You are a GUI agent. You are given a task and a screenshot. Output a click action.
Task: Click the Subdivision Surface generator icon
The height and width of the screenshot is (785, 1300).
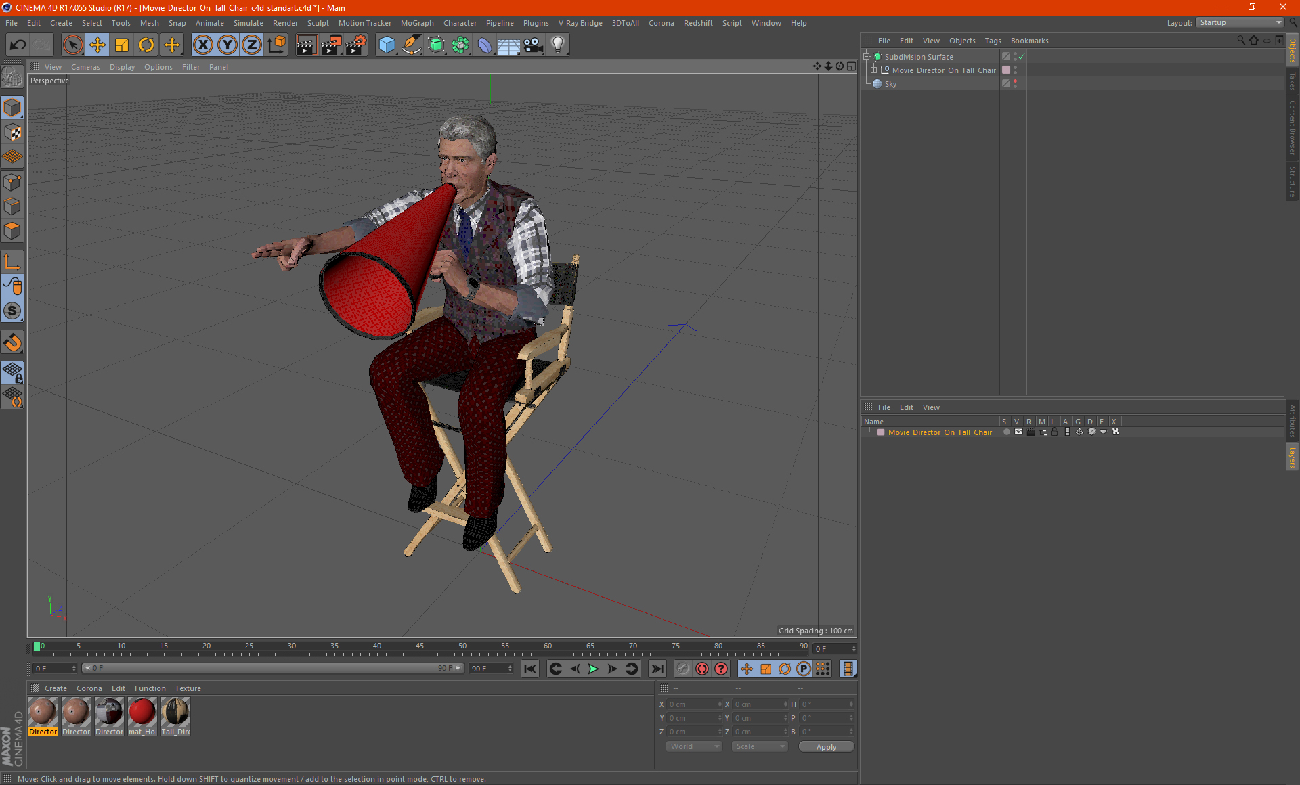point(436,45)
